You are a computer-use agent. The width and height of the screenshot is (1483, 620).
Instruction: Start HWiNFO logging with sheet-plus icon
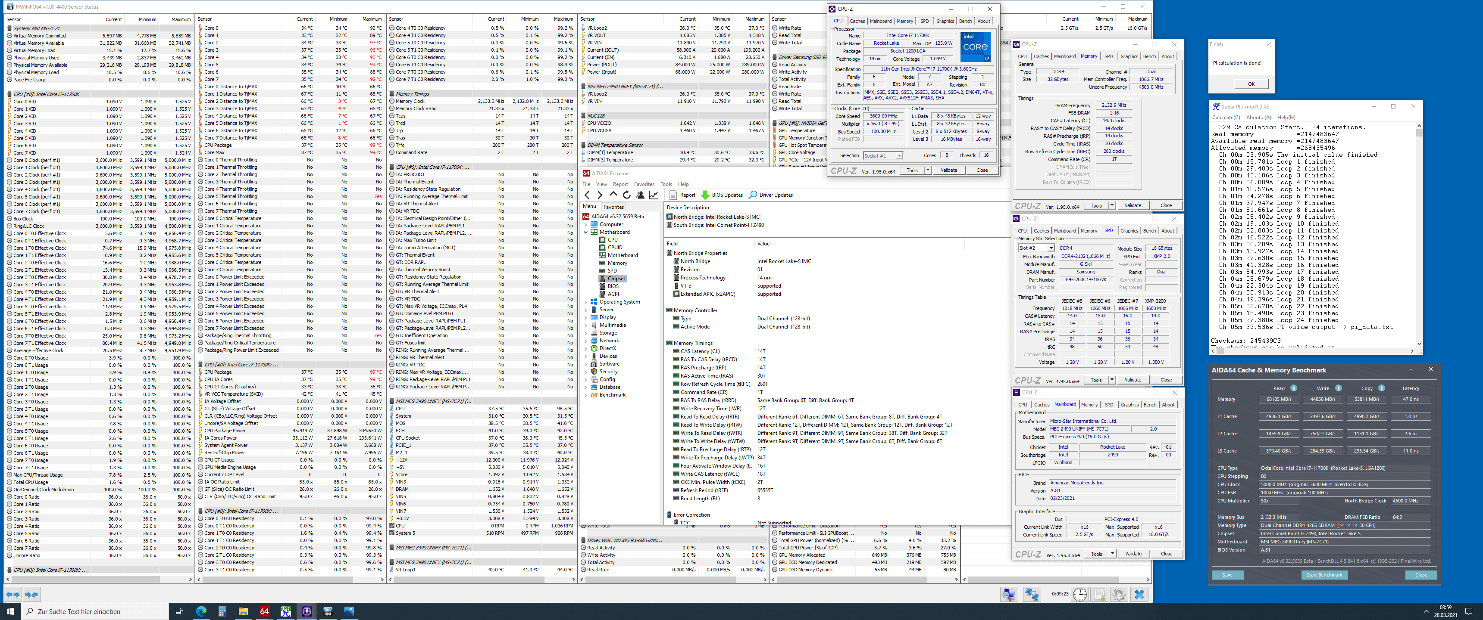tap(1100, 594)
